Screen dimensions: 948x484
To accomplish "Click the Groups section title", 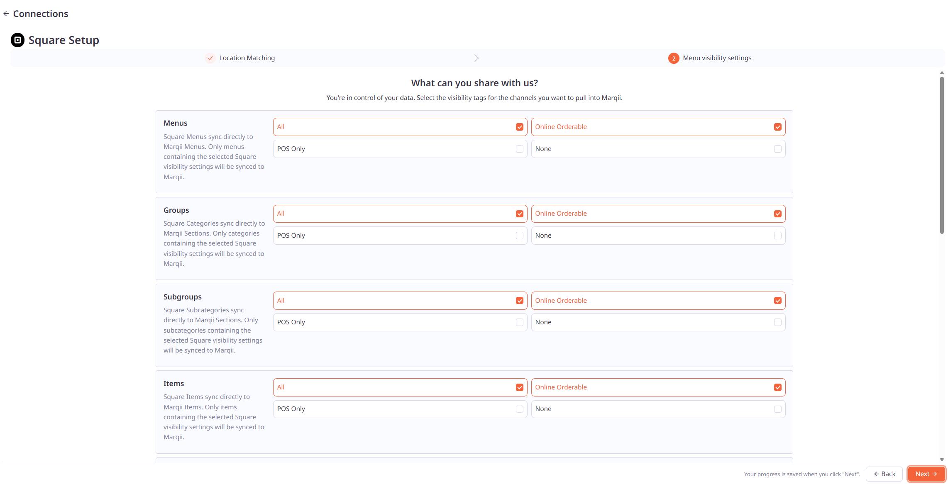I will [176, 210].
